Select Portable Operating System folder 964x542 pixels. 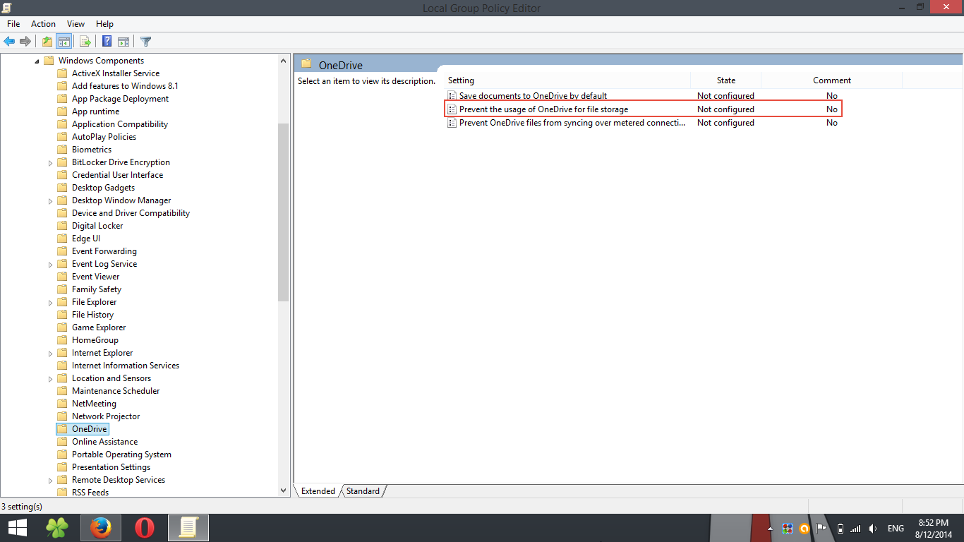(x=121, y=454)
